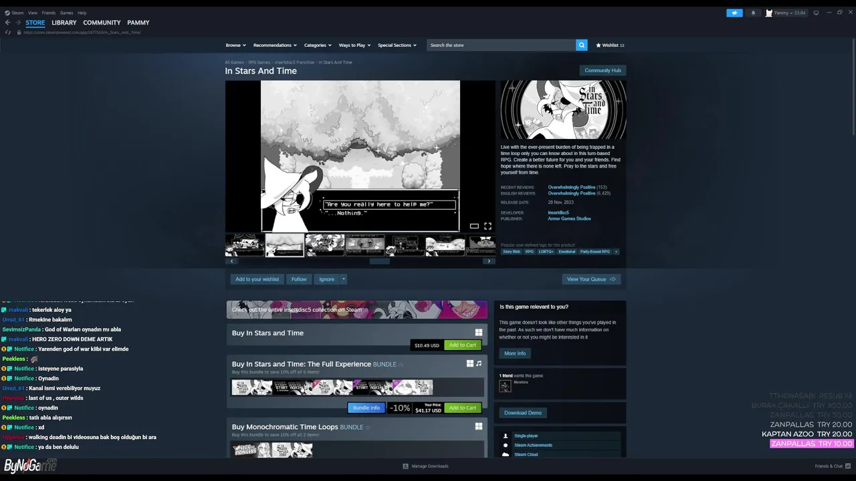This screenshot has width=856, height=481.
Task: Click the Manage Downloads icon
Action: click(x=405, y=466)
